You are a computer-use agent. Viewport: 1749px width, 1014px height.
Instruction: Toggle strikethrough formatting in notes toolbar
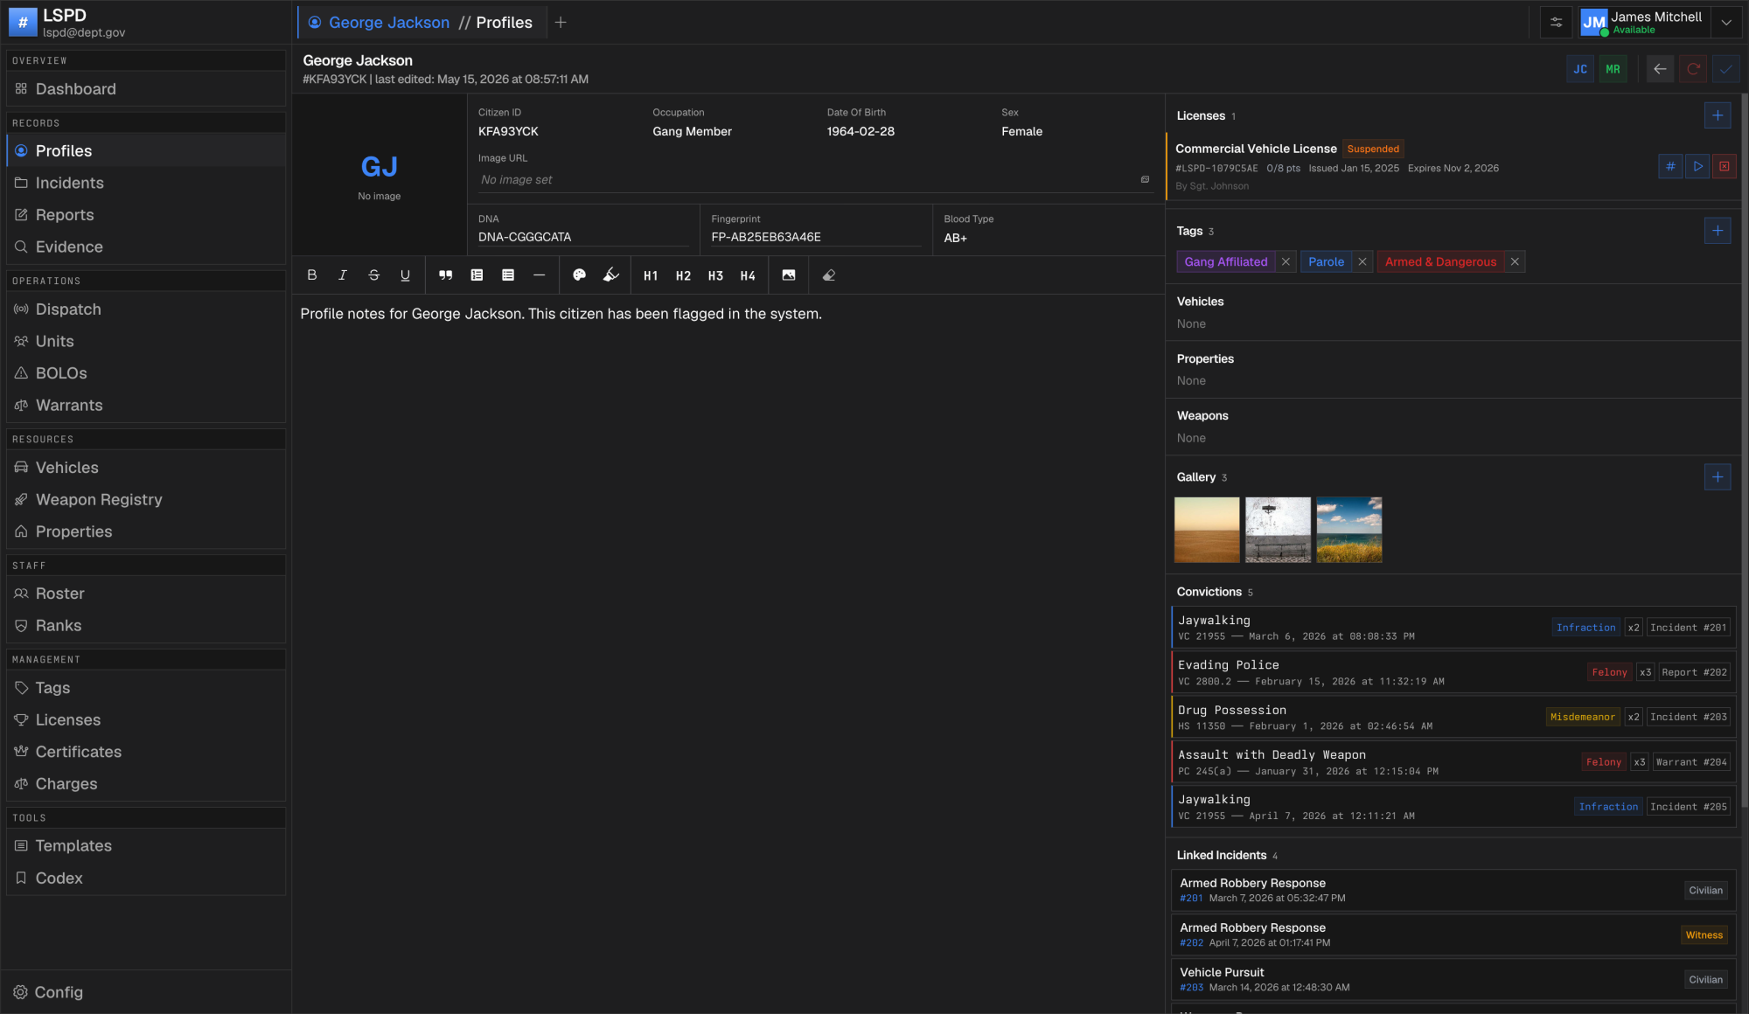374,275
